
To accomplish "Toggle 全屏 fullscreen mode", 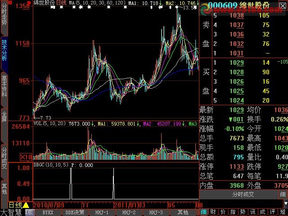I will click(4, 116).
